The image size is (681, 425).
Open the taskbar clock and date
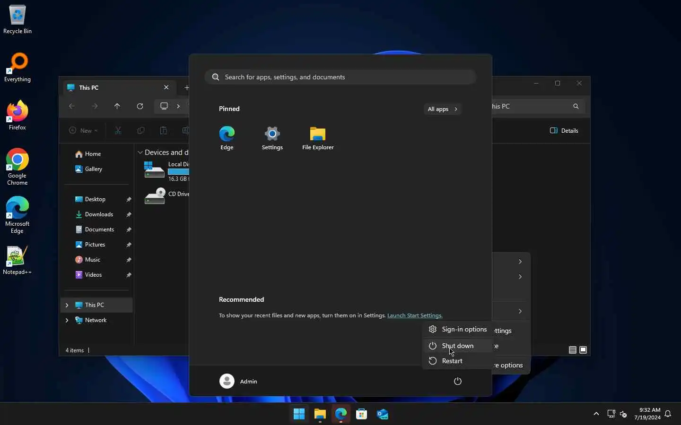[x=647, y=414]
